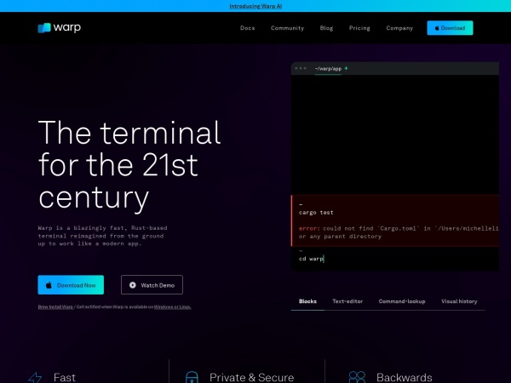Go to the Community page
Viewport: 511px width, 383px height.
287,28
